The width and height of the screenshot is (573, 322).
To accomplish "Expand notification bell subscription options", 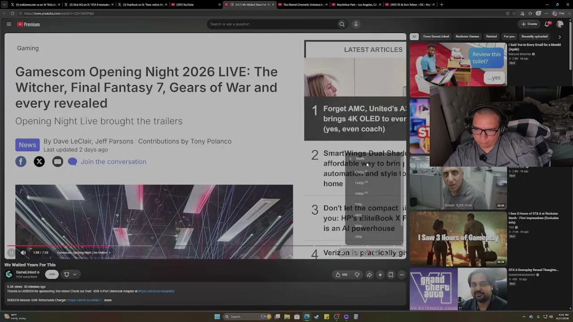I will click(x=70, y=274).
